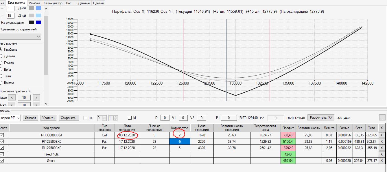The width and height of the screenshot is (387, 172).
Task: Pick the blue expiration color swatch
Action: pyautogui.click(x=38, y=23)
